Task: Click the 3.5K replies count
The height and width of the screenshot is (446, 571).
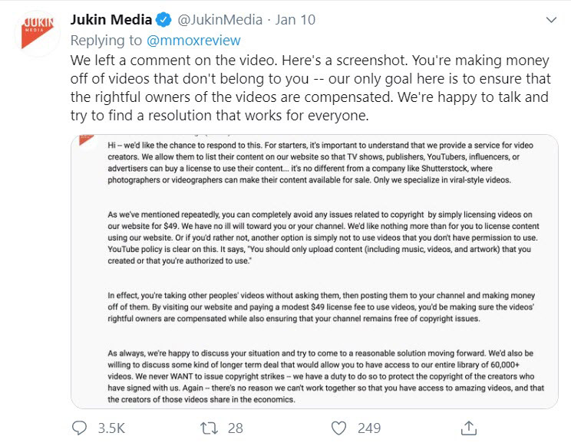Action: (112, 428)
